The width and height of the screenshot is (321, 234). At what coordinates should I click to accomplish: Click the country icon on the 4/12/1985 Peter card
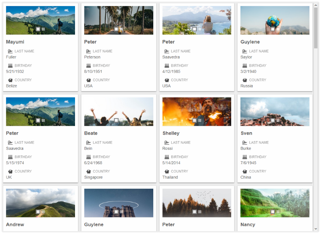[x=167, y=80]
